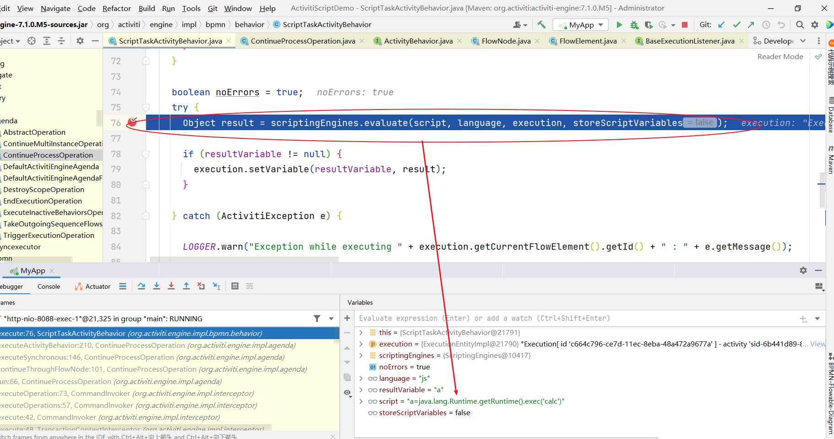834x439 pixels.
Task: Open the Git menu
Action: point(213,8)
